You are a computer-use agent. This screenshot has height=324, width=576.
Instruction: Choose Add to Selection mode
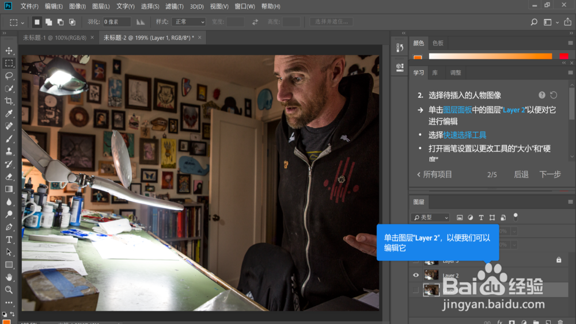[48, 22]
